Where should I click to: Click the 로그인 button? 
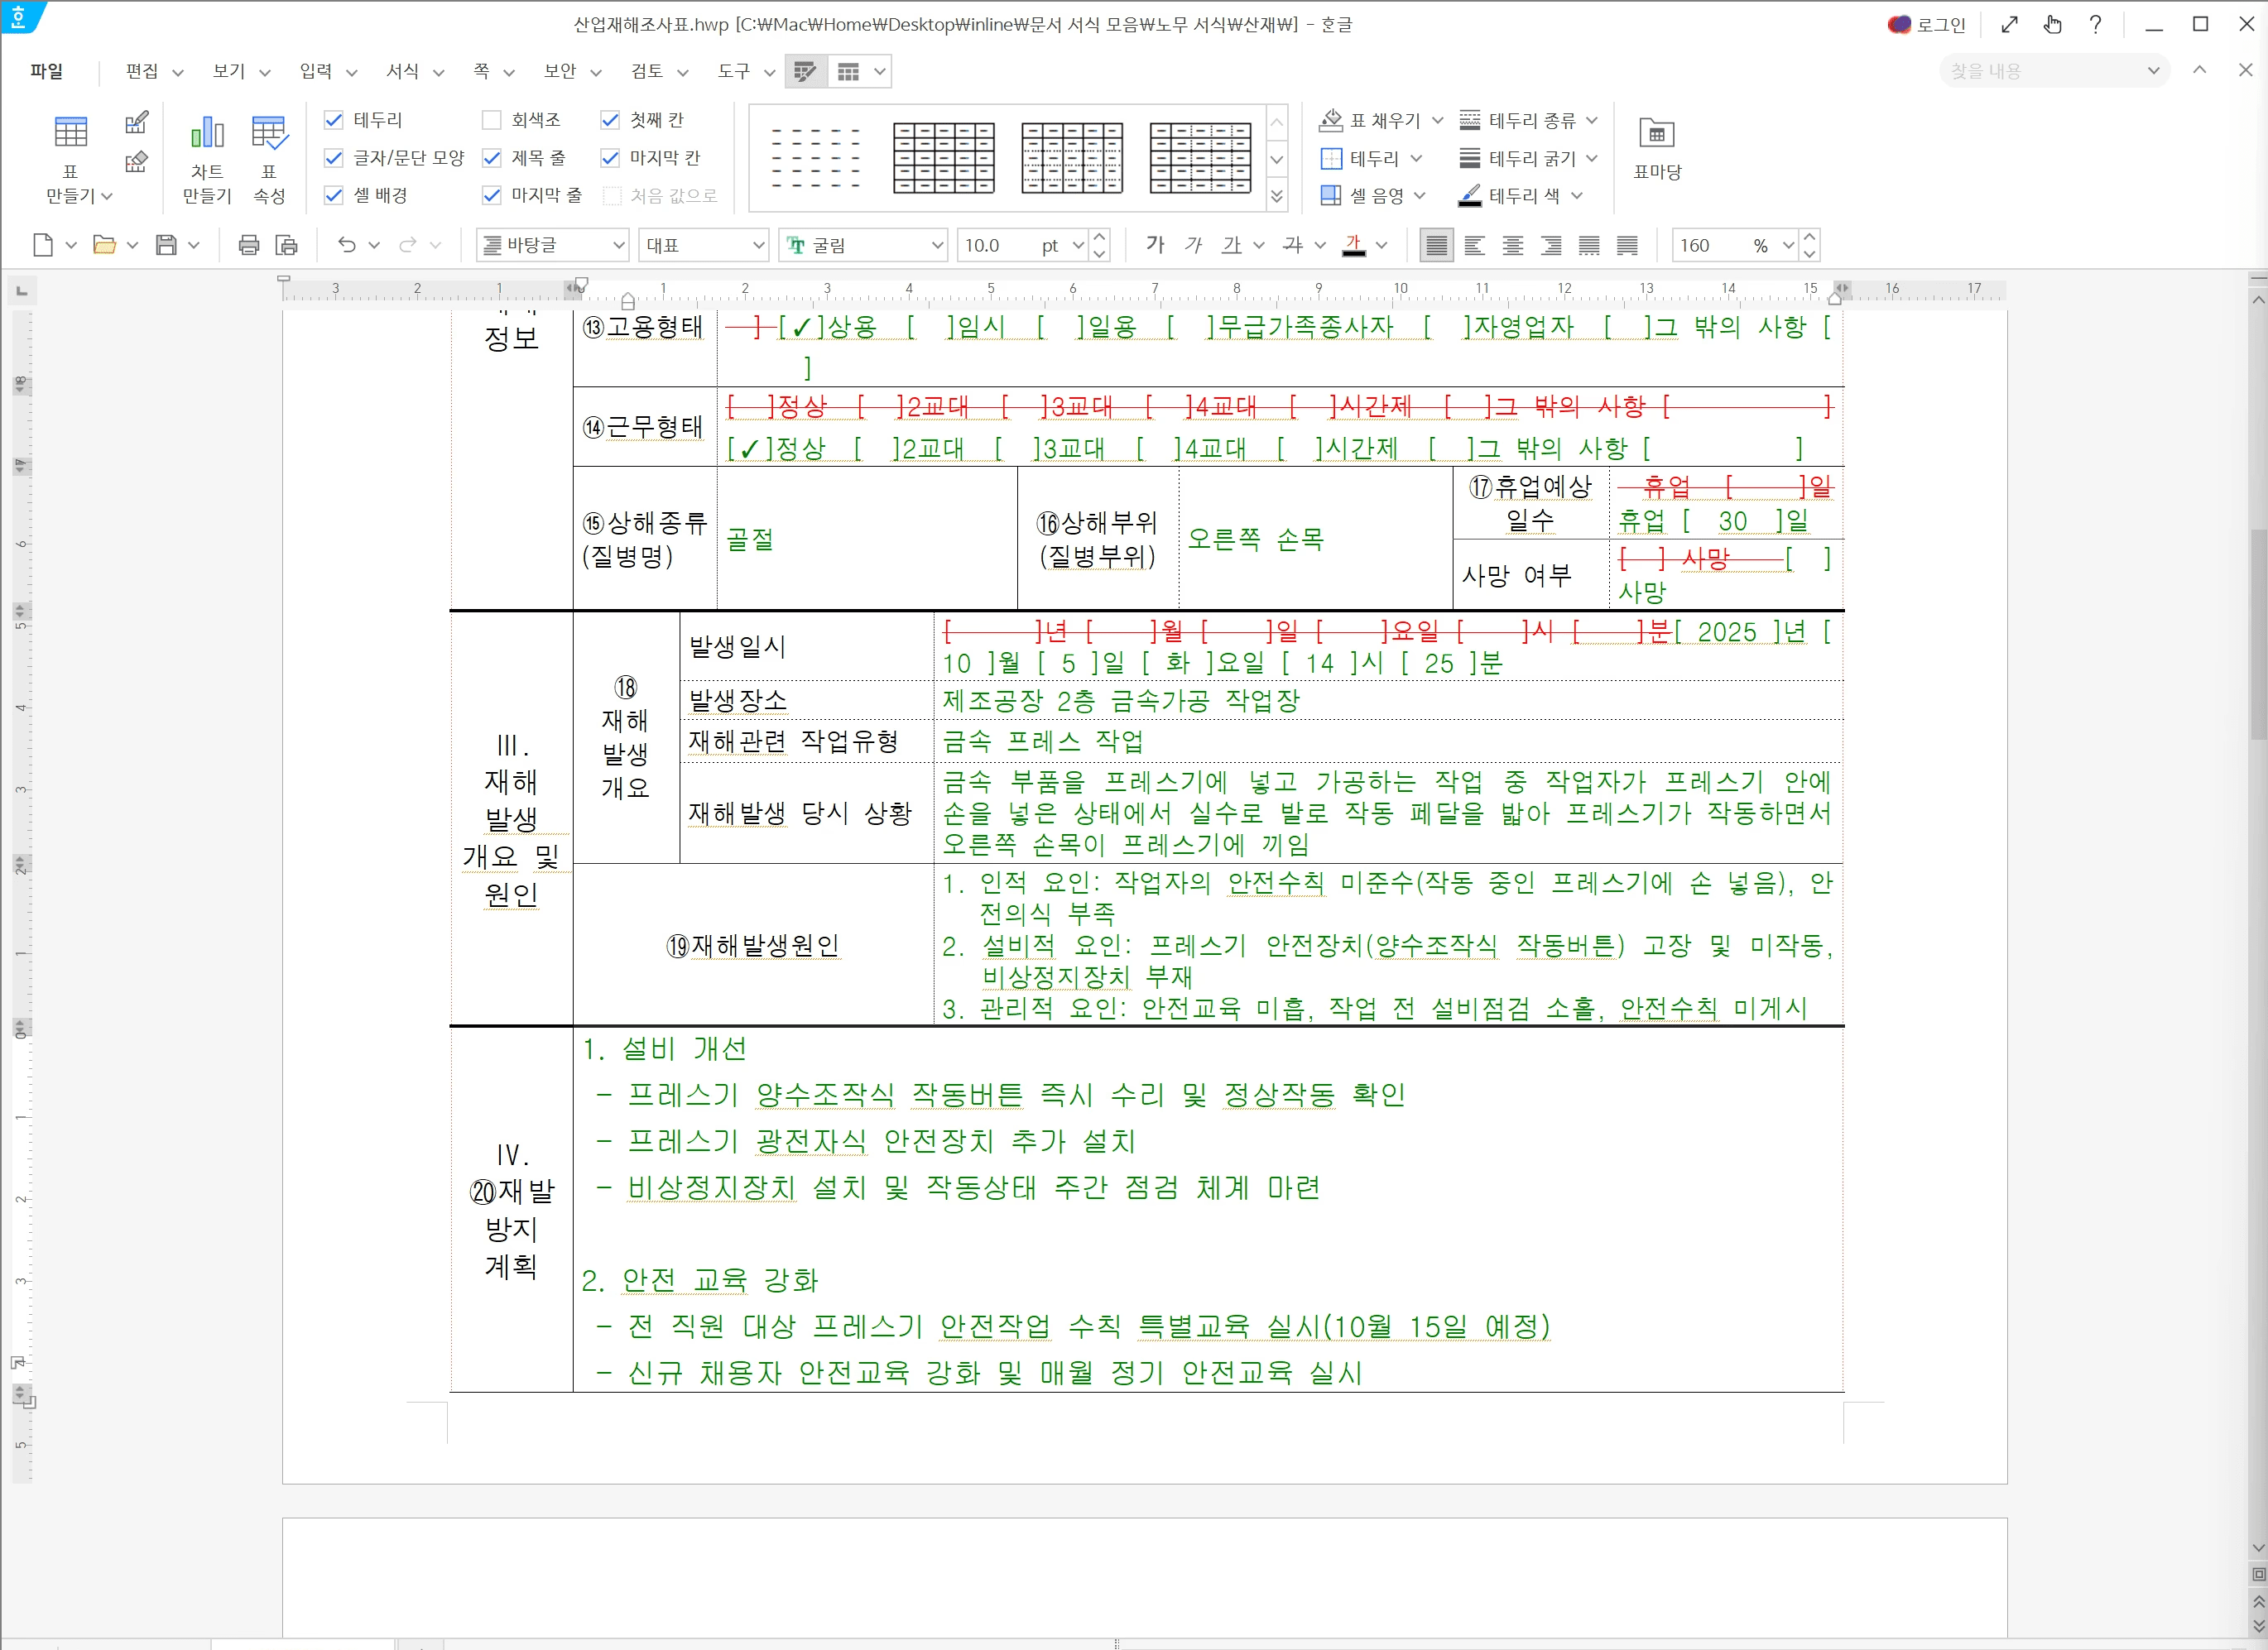pos(1930,24)
